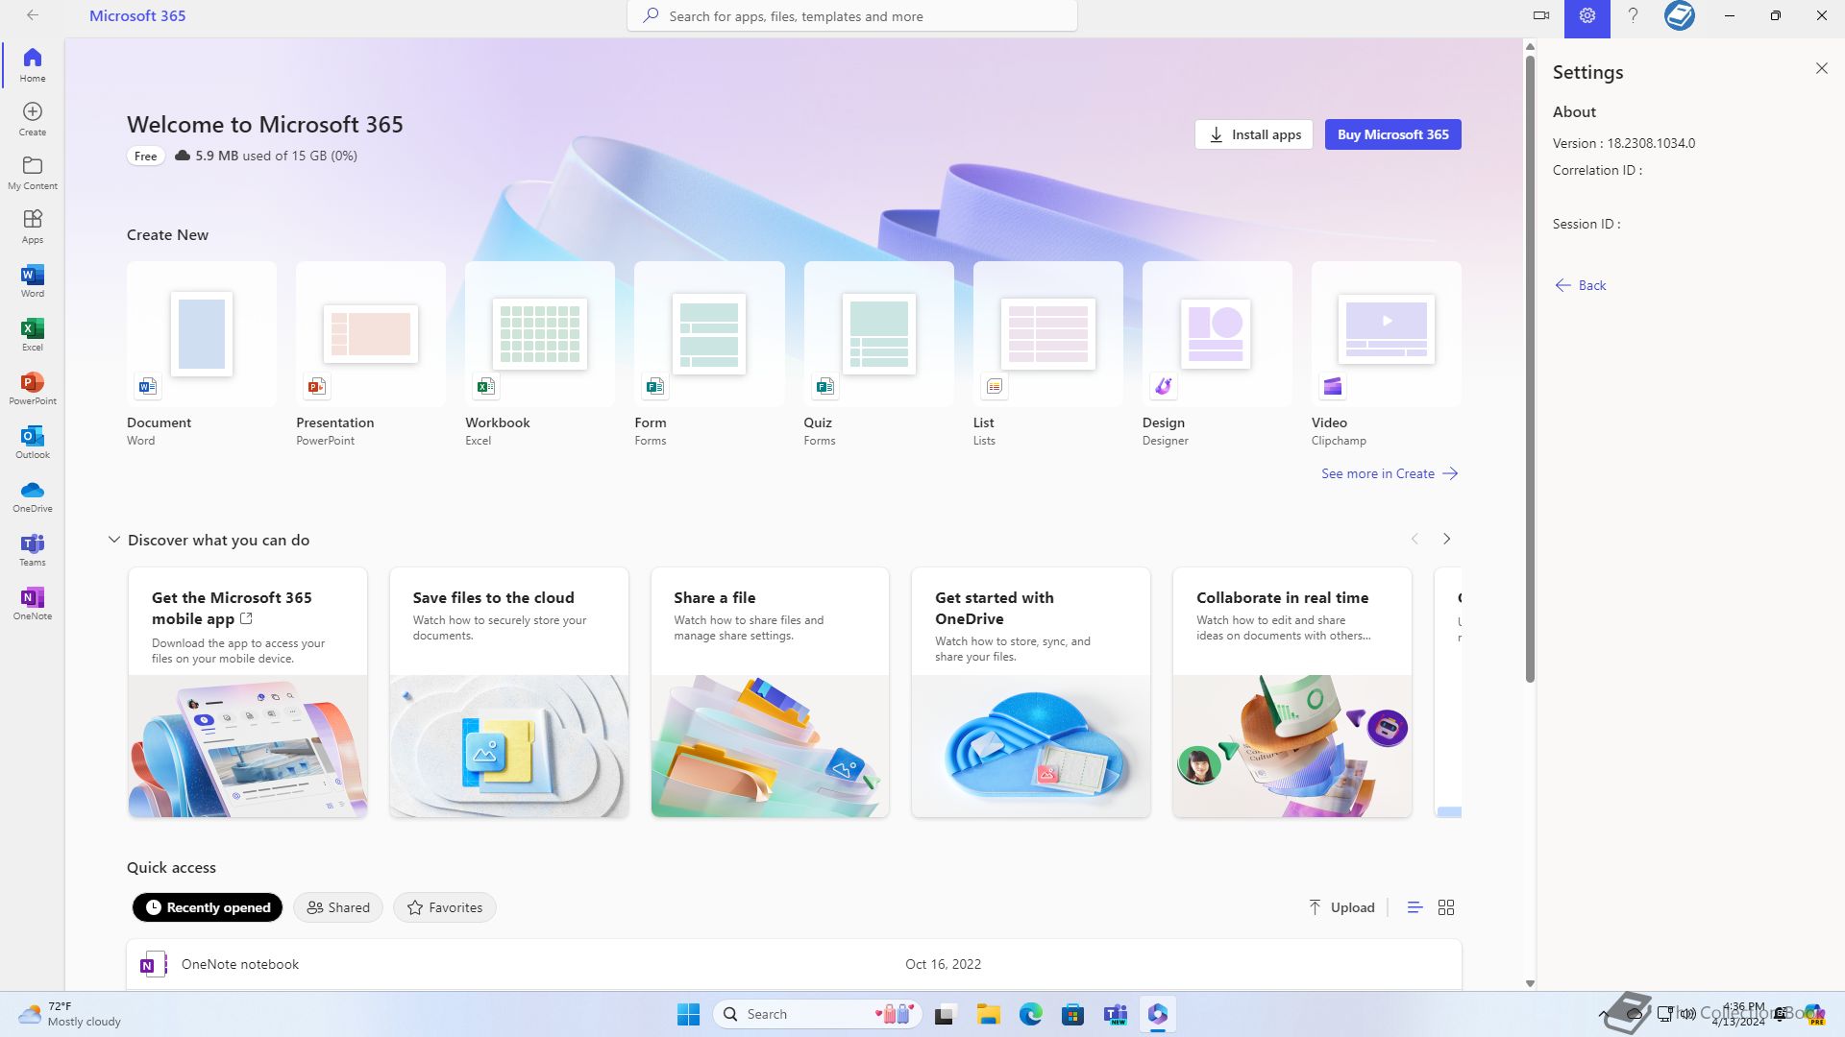Image resolution: width=1845 pixels, height=1037 pixels.
Task: Open Get the Microsoft 365 mobile app card
Action: (x=248, y=692)
